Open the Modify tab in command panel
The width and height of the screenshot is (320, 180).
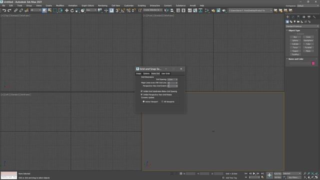pyautogui.click(x=293, y=17)
